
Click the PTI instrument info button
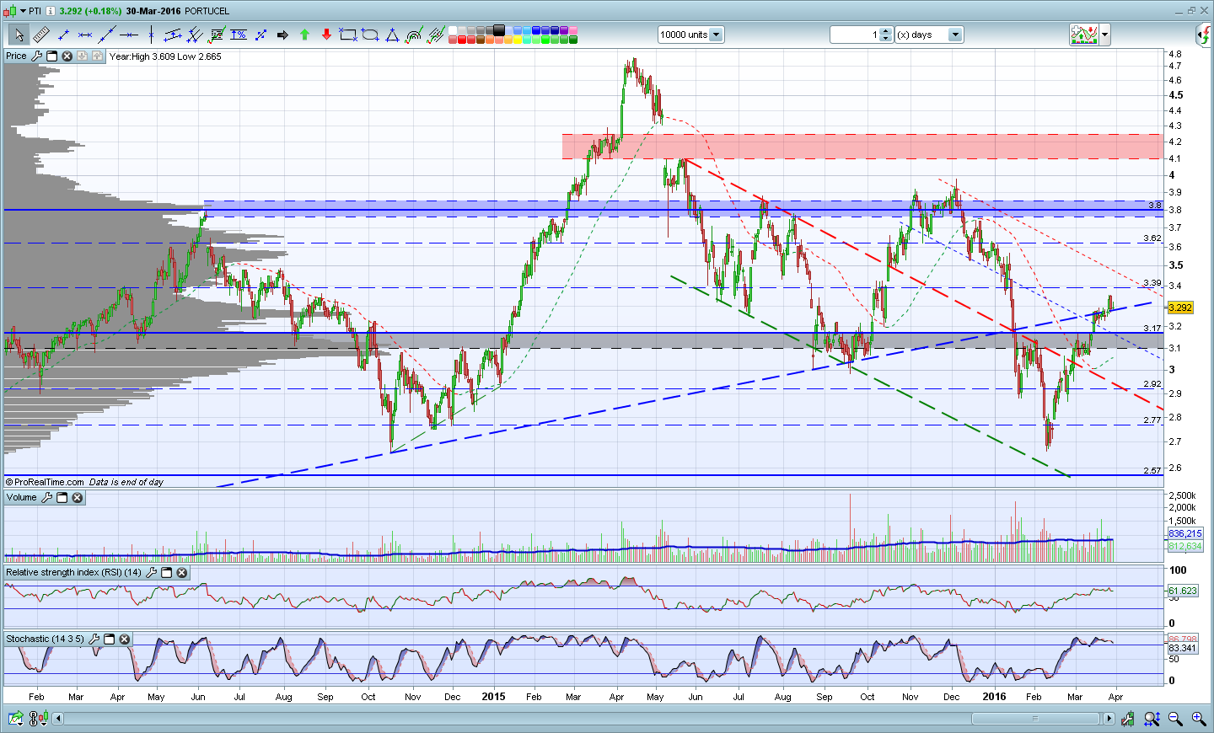click(51, 11)
